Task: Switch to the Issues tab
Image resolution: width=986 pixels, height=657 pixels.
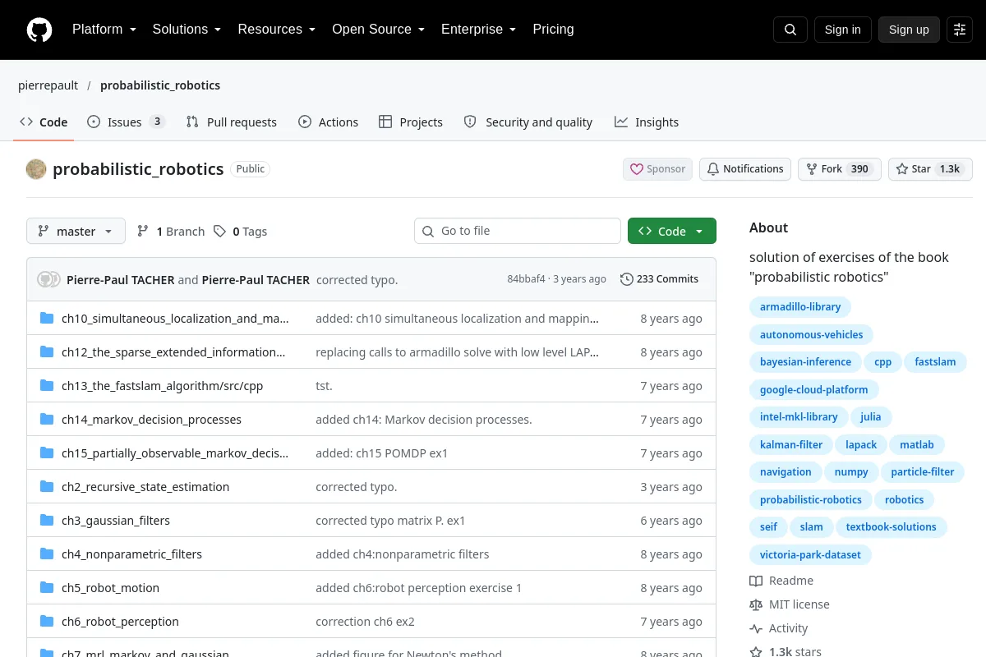Action: pos(127,122)
